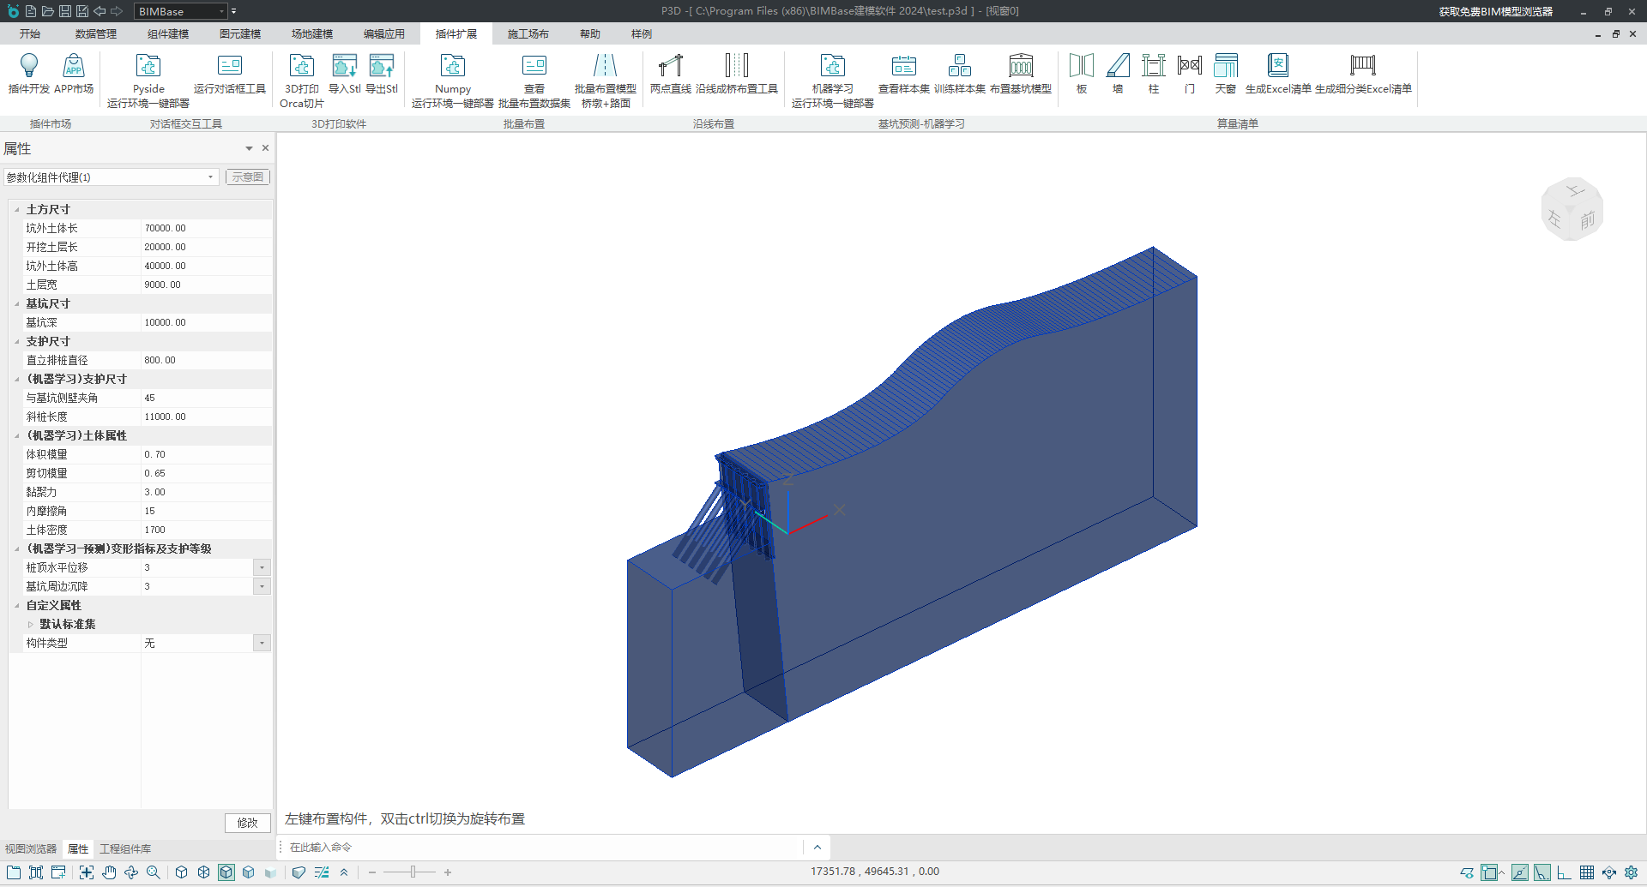
Task: Toggle the object snap square button
Action: (x=1490, y=872)
